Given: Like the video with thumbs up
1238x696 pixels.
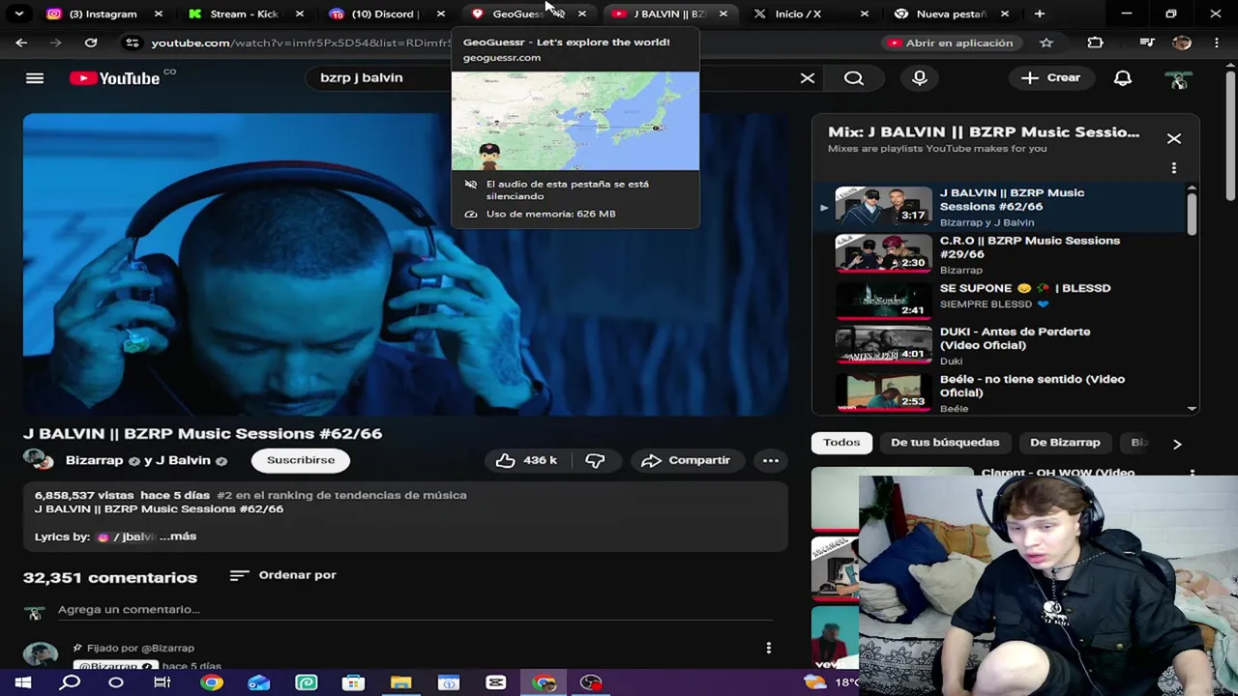Looking at the screenshot, I should (528, 460).
